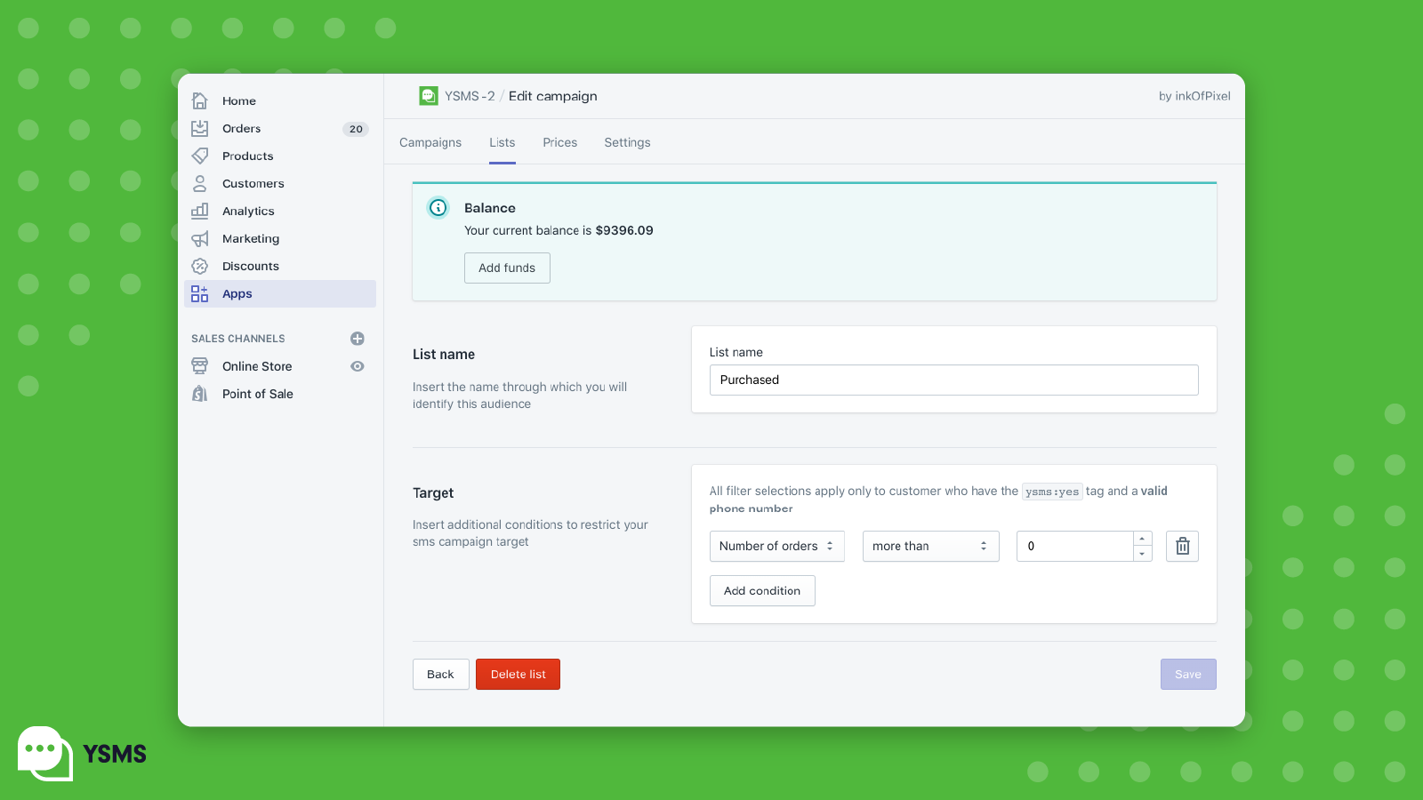Select the Apps grid icon
The height and width of the screenshot is (800, 1423).
tap(199, 293)
